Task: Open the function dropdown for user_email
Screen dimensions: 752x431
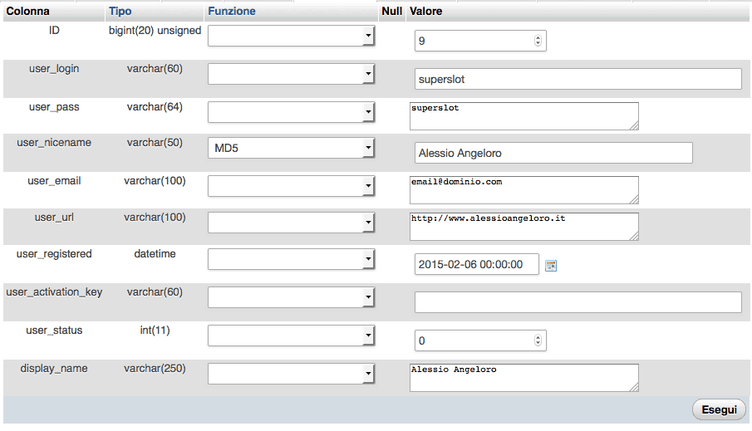Action: (x=291, y=186)
